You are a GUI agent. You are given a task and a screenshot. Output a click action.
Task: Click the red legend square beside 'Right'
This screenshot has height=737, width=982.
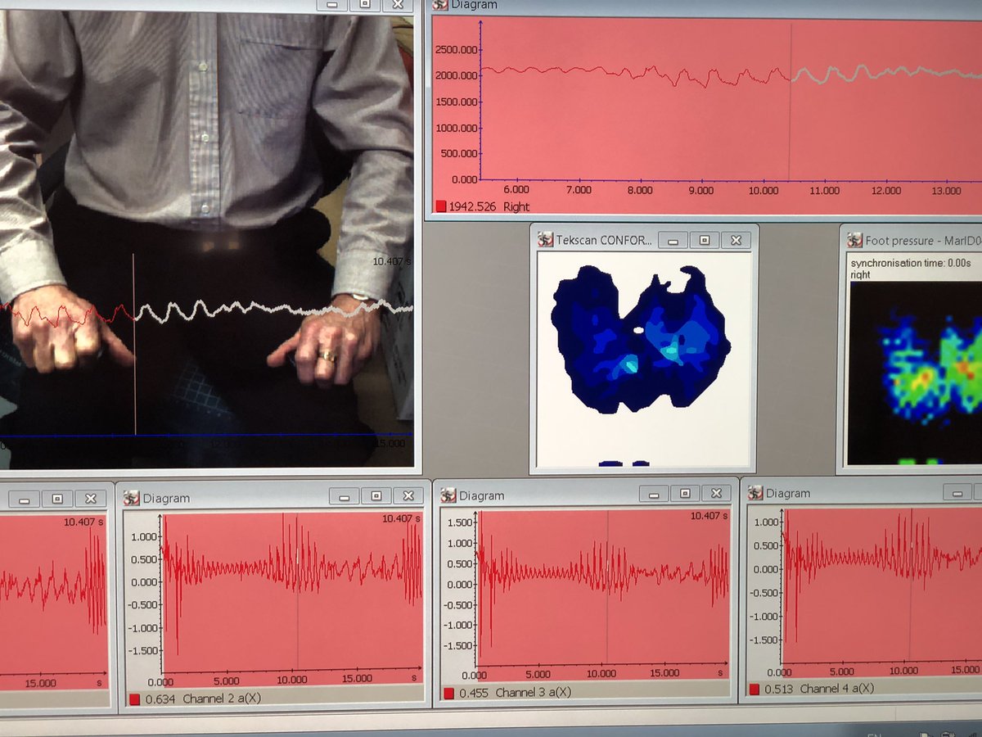pyautogui.click(x=440, y=207)
